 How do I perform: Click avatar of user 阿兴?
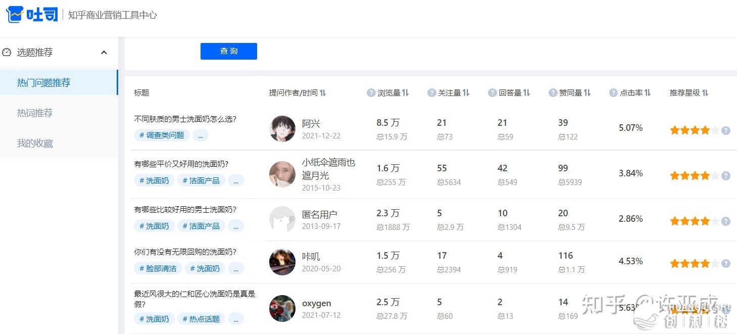pyautogui.click(x=282, y=129)
